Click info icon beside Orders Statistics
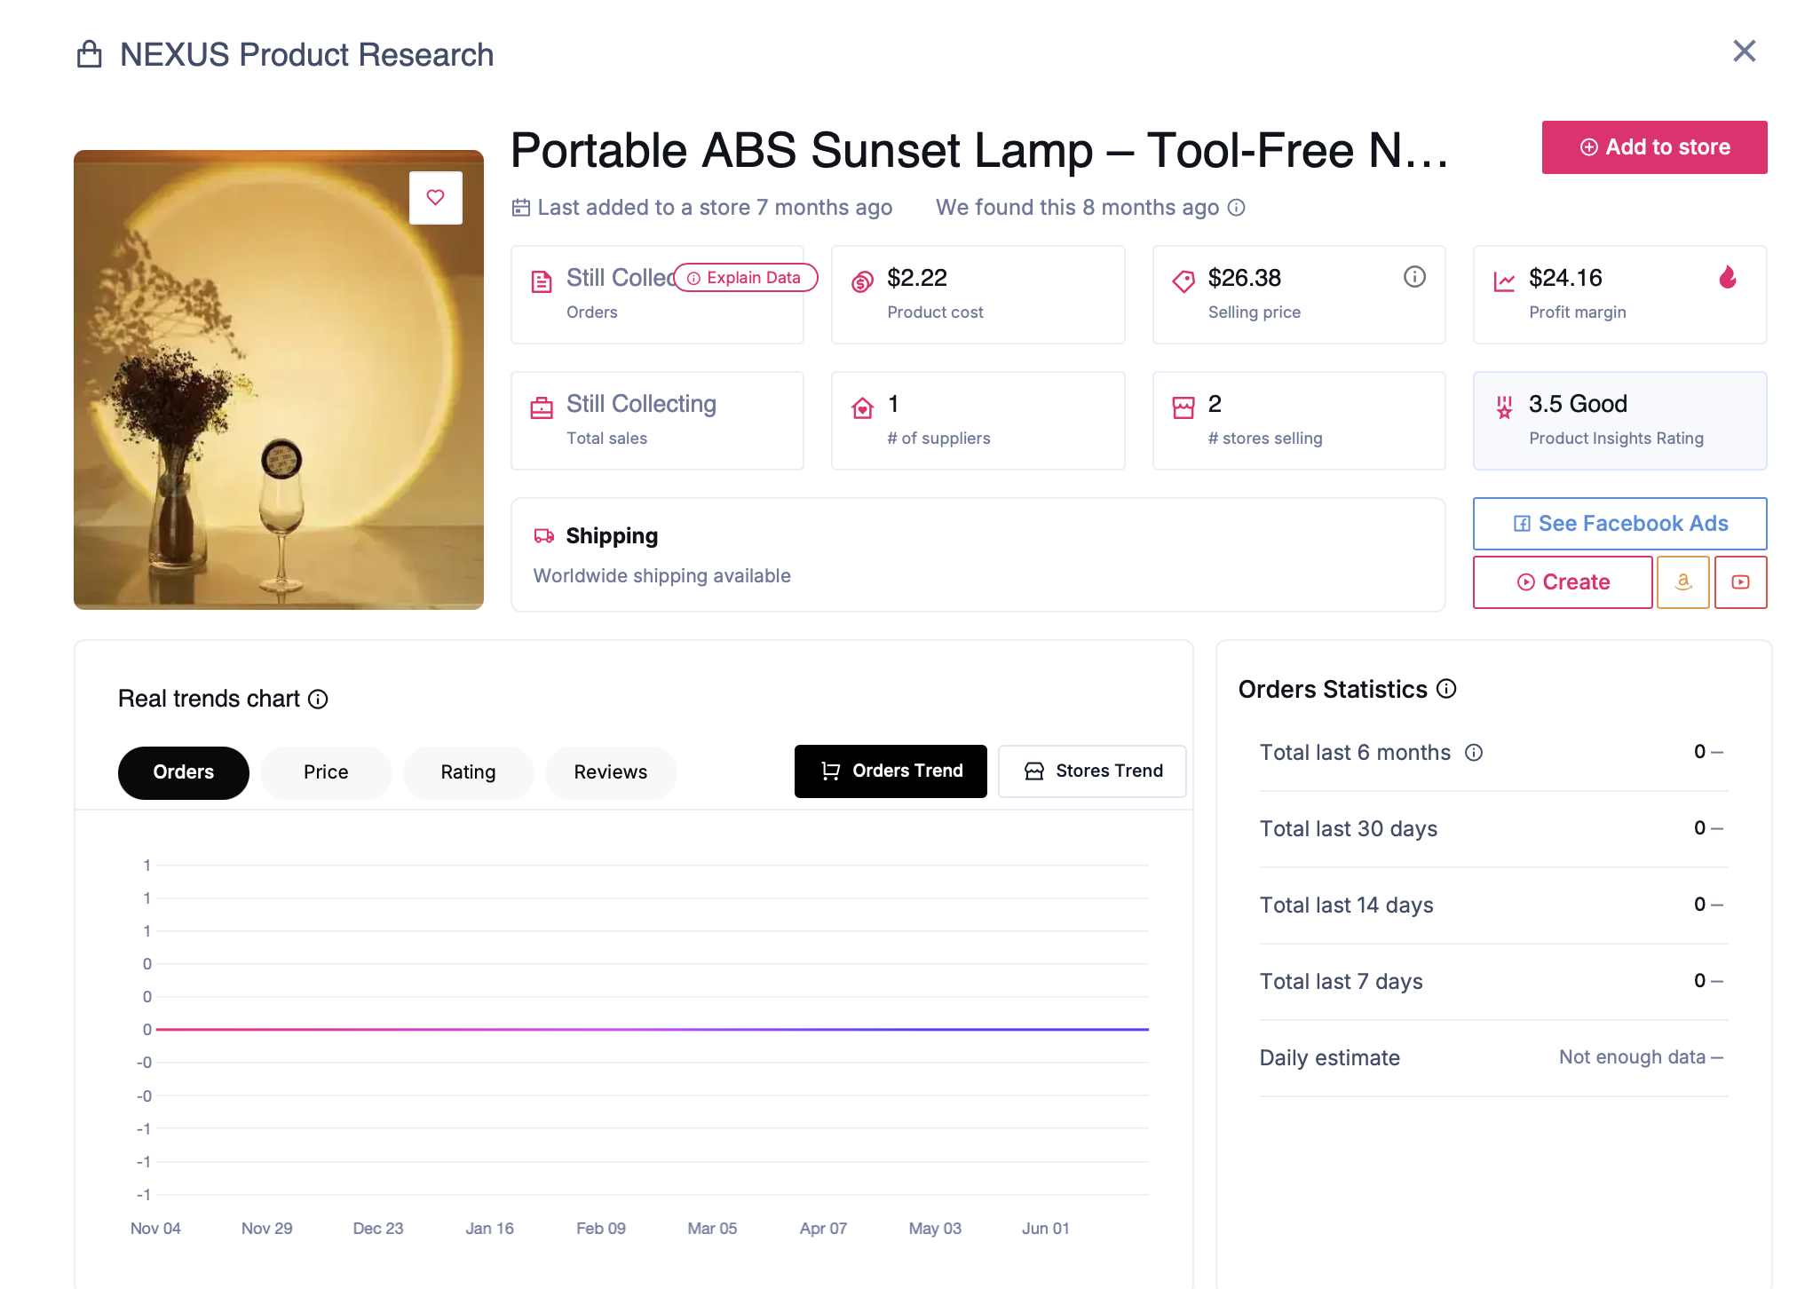Viewport: 1797px width, 1289px height. pos(1446,689)
